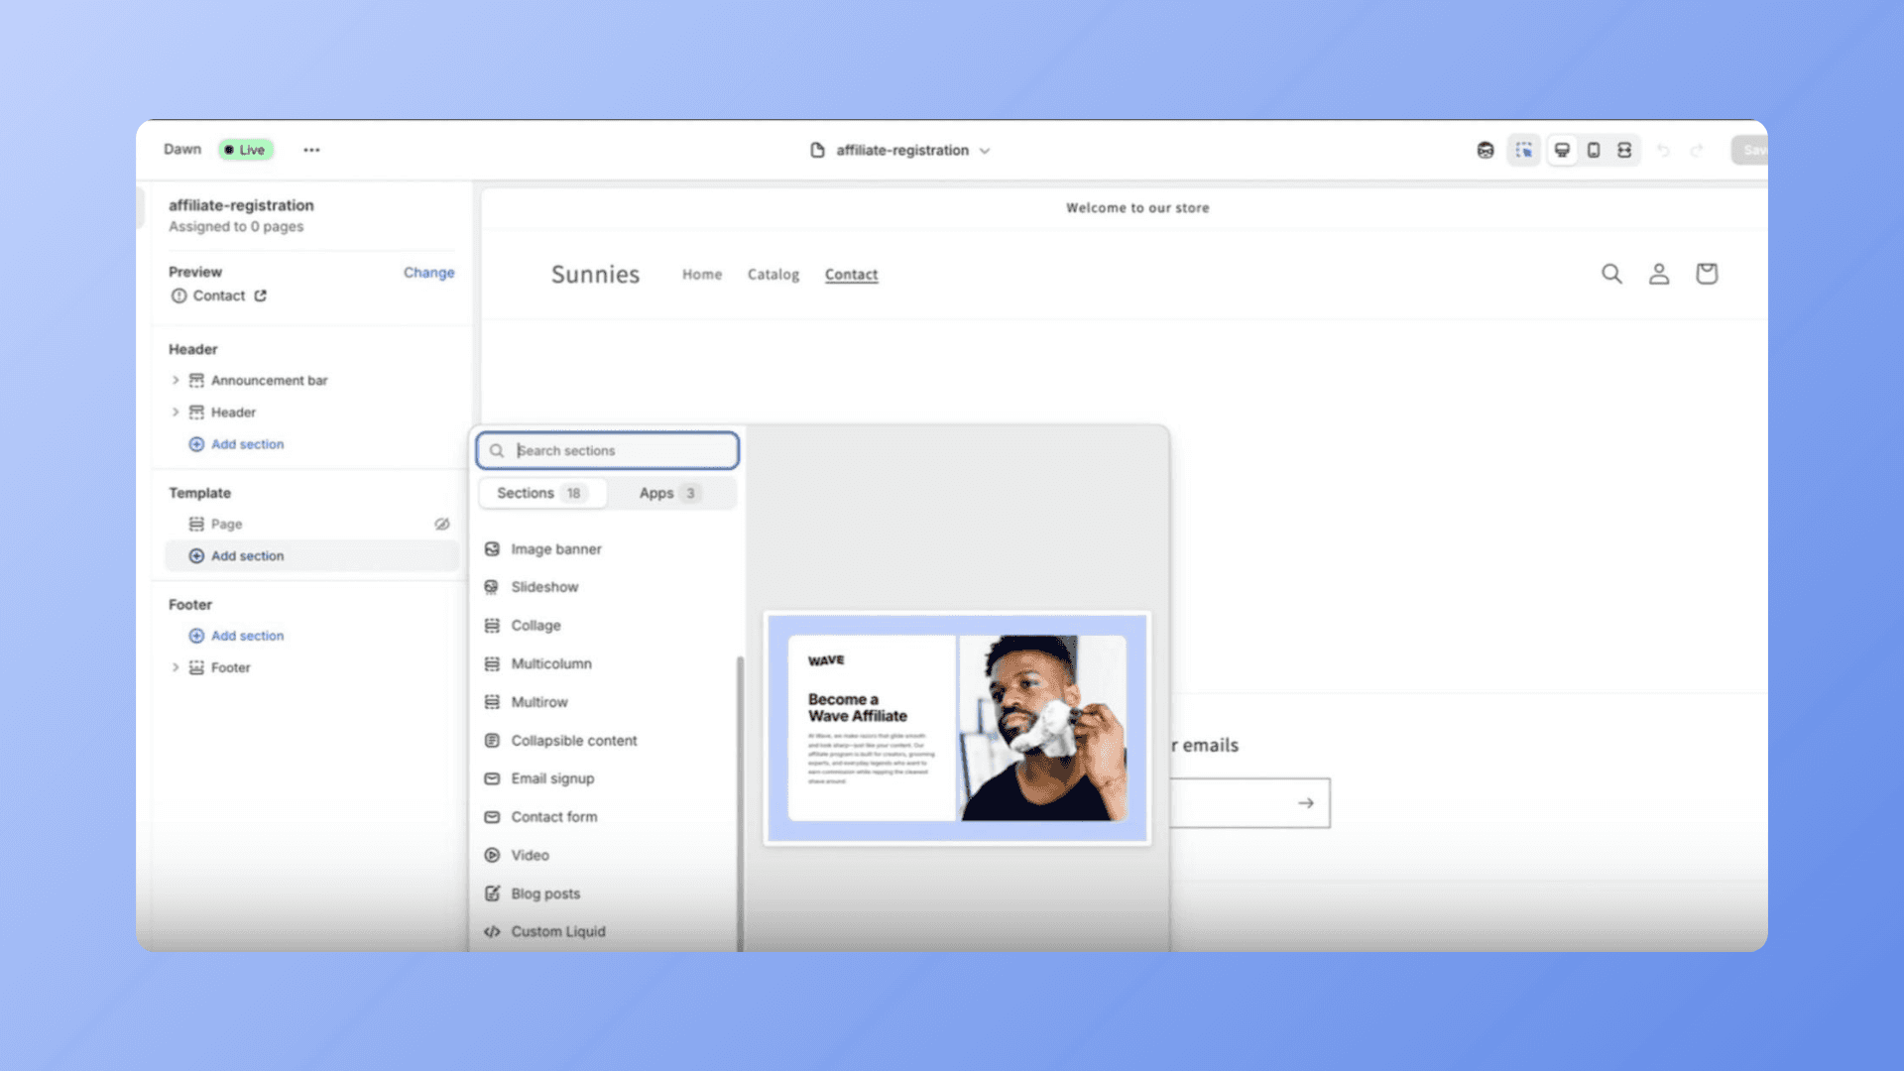
Task: Click the email subscribe arrow button
Action: (x=1306, y=803)
